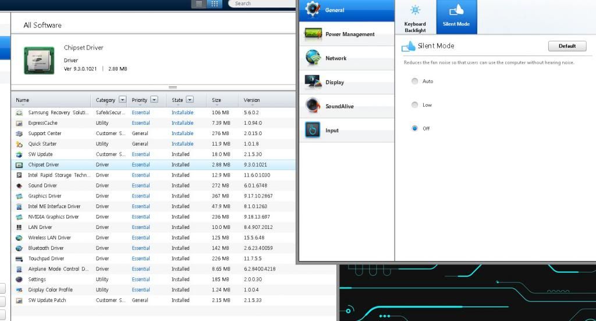Click the Default button in Silent Mode
Screen dimensions: 596x321
tap(567, 46)
